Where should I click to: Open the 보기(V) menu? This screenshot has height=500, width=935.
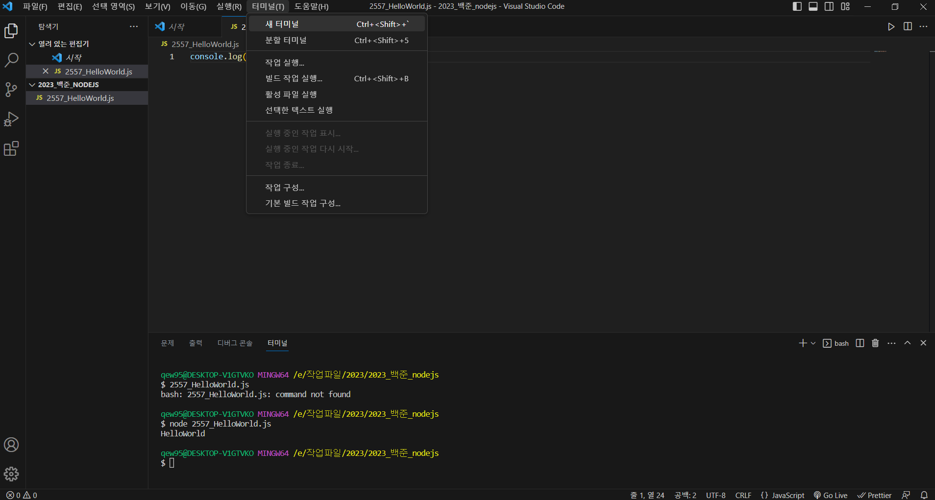158,6
